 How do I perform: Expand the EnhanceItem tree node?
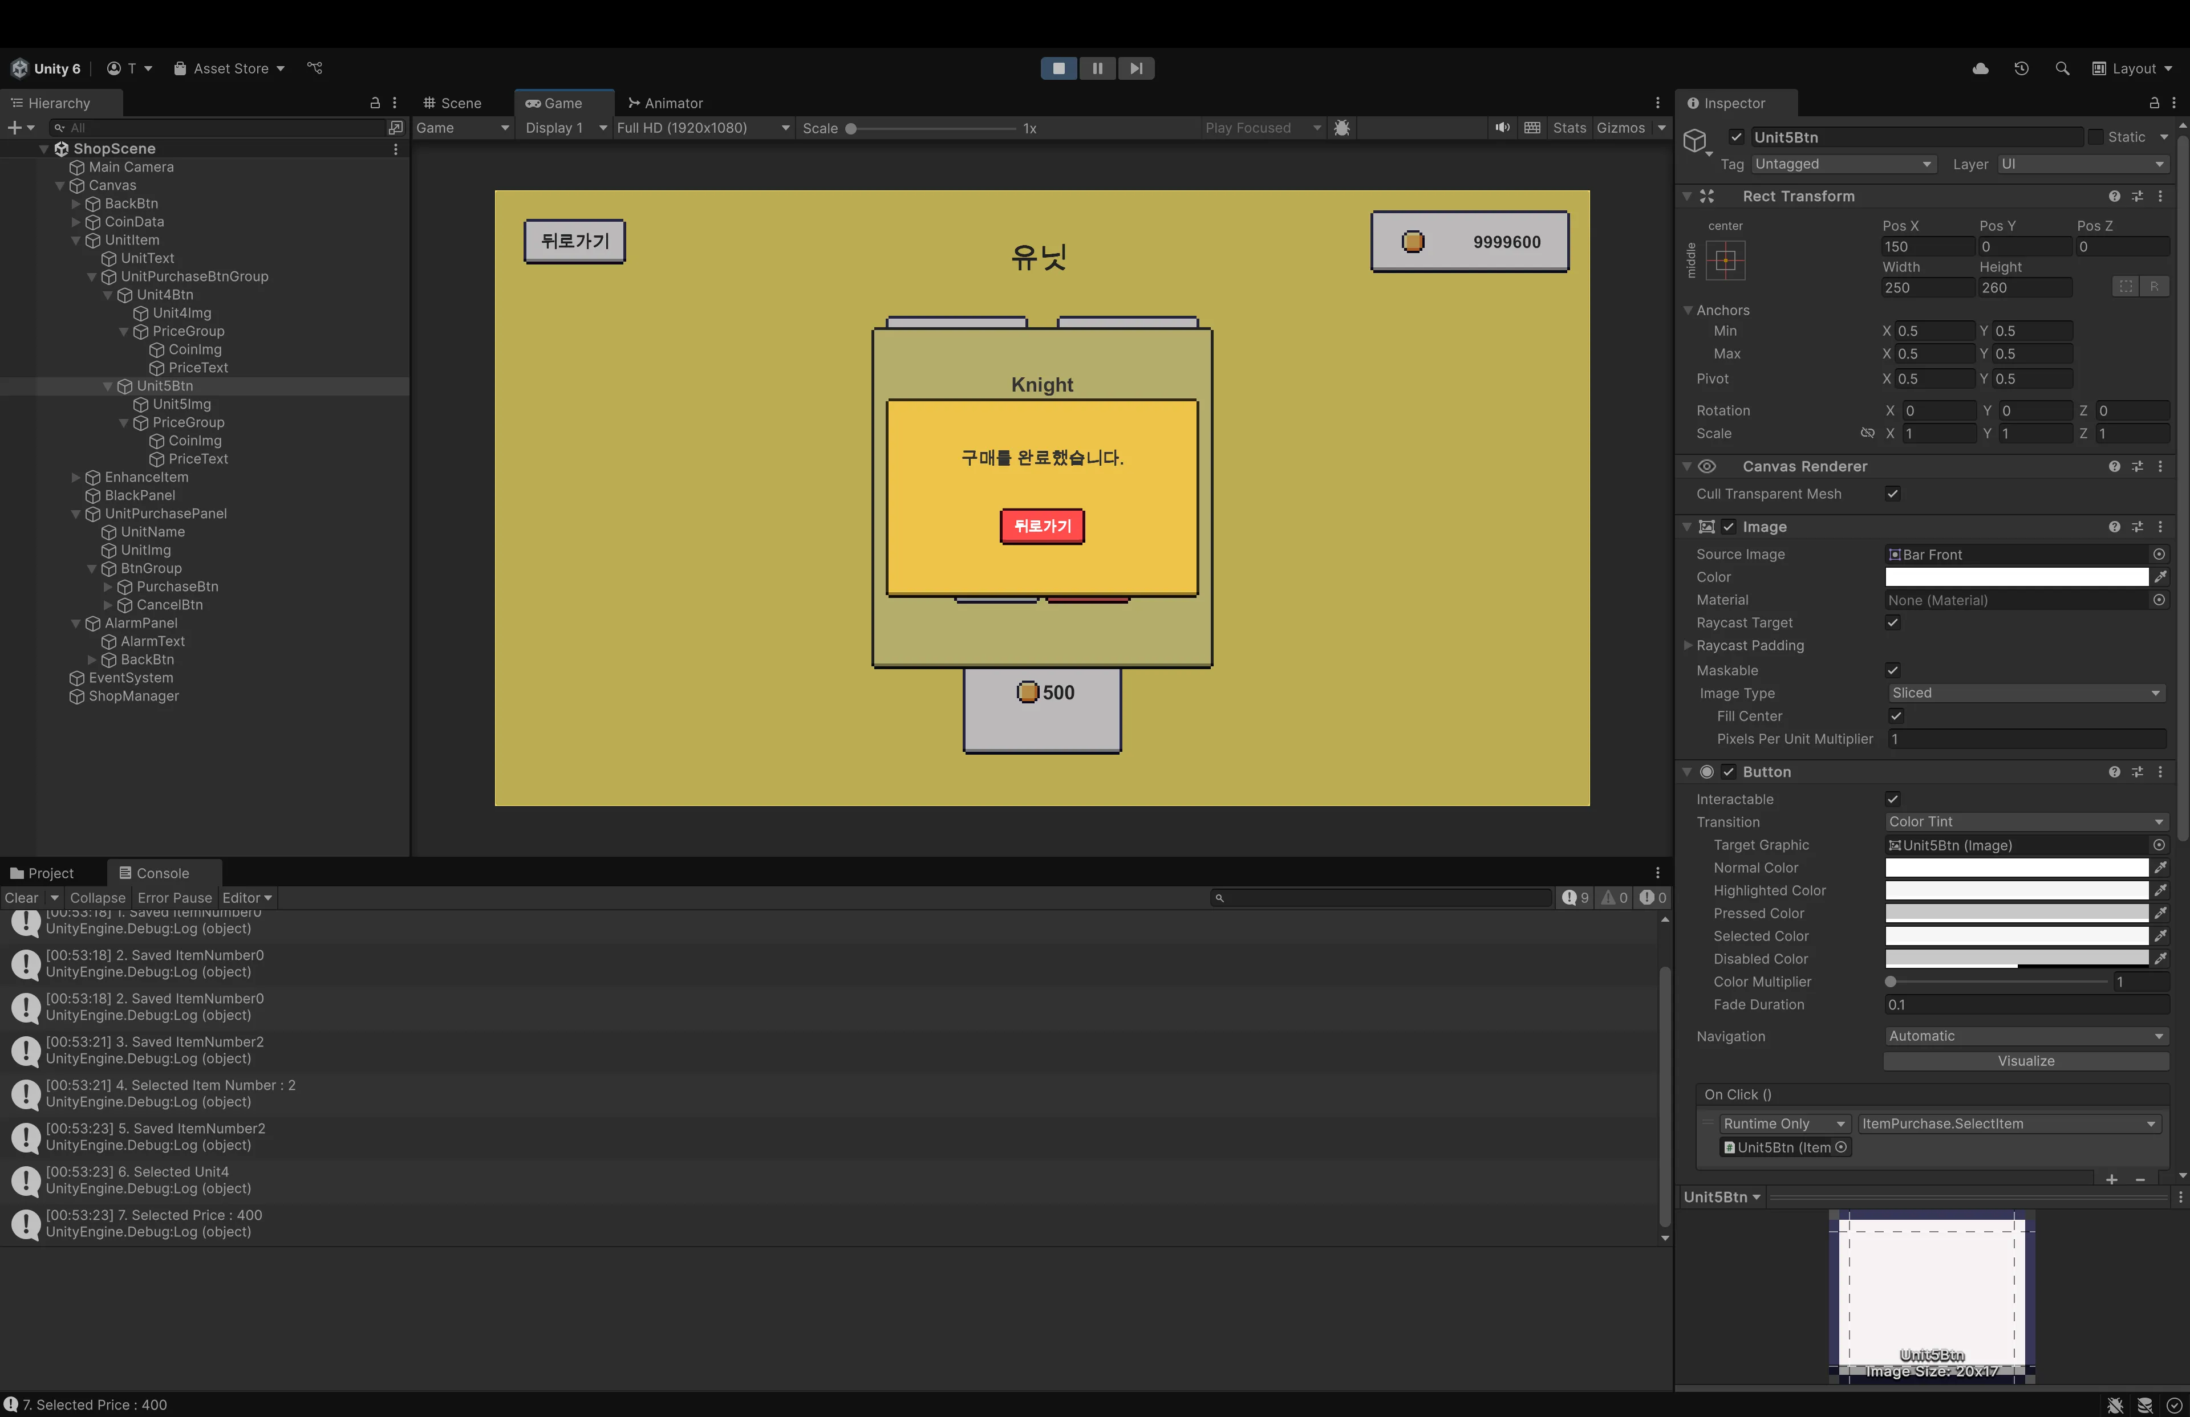pyautogui.click(x=75, y=477)
